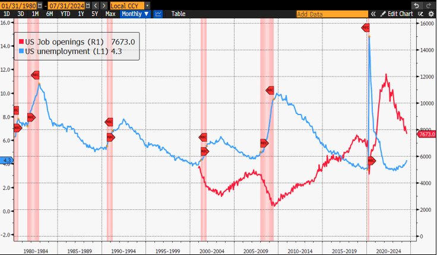Step date range back with left arrow
Viewport: 437px width, 255px height.
(94, 5)
